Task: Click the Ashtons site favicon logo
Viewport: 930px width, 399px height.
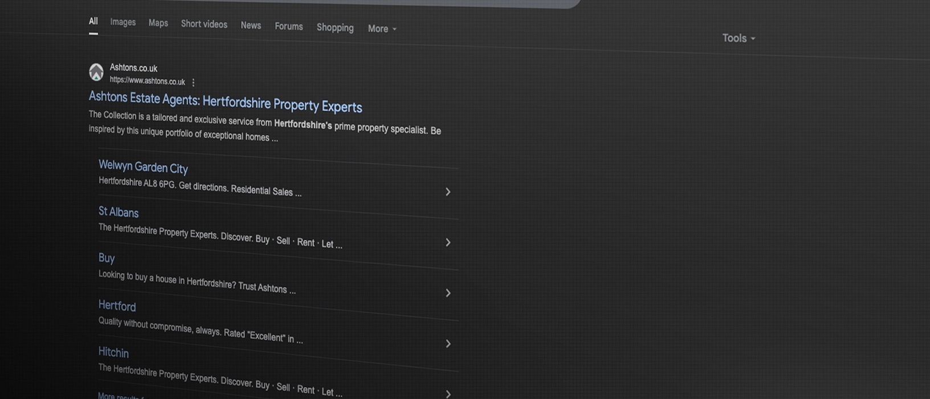Action: 96,72
